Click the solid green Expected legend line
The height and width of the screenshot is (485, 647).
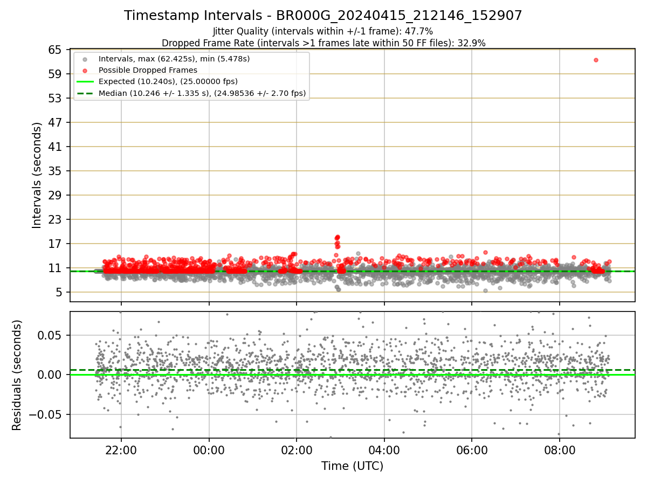pyautogui.click(x=85, y=82)
